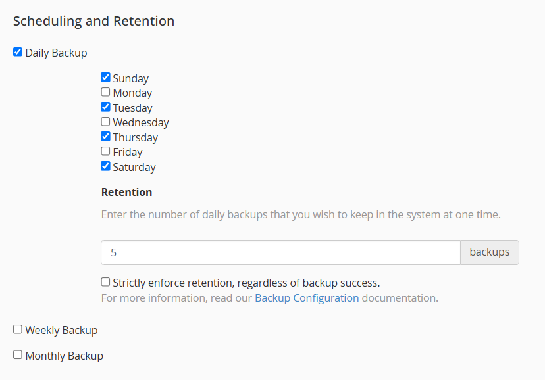545x380 pixels.
Task: Open the Backup Configuration documentation
Action: 307,298
